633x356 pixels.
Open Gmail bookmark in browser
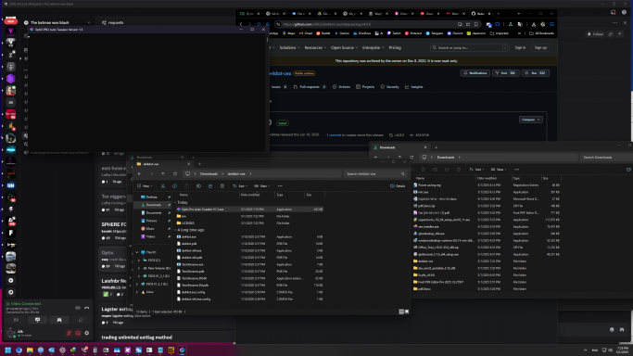[x=306, y=33]
